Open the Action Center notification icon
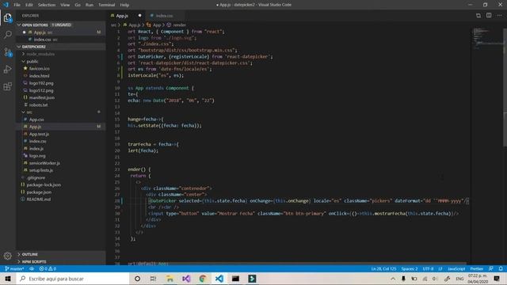The image size is (507, 285). coord(497,279)
